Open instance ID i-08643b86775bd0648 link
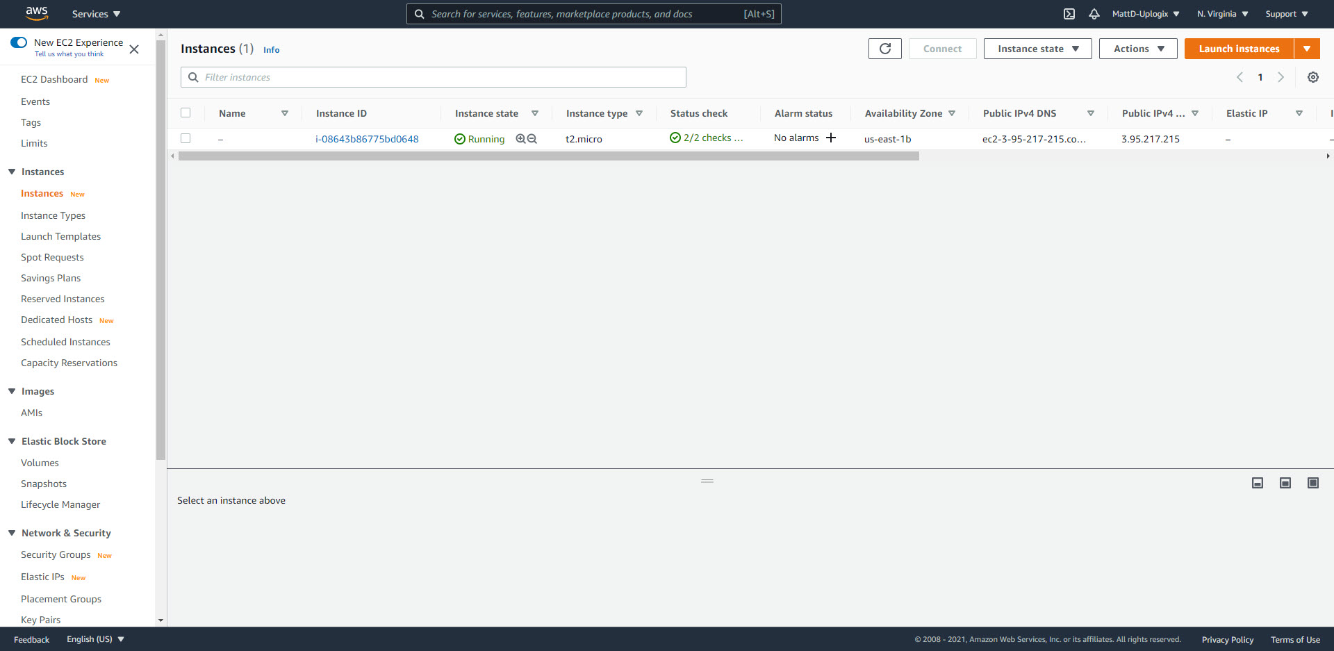1334x651 pixels. [x=367, y=139]
